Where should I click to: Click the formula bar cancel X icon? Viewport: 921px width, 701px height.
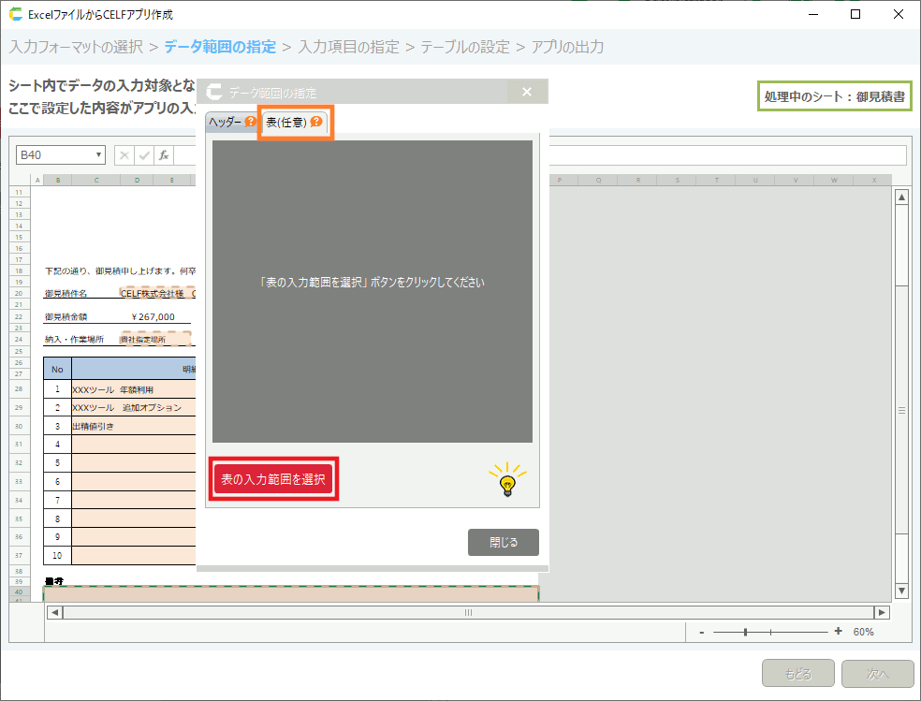point(125,155)
